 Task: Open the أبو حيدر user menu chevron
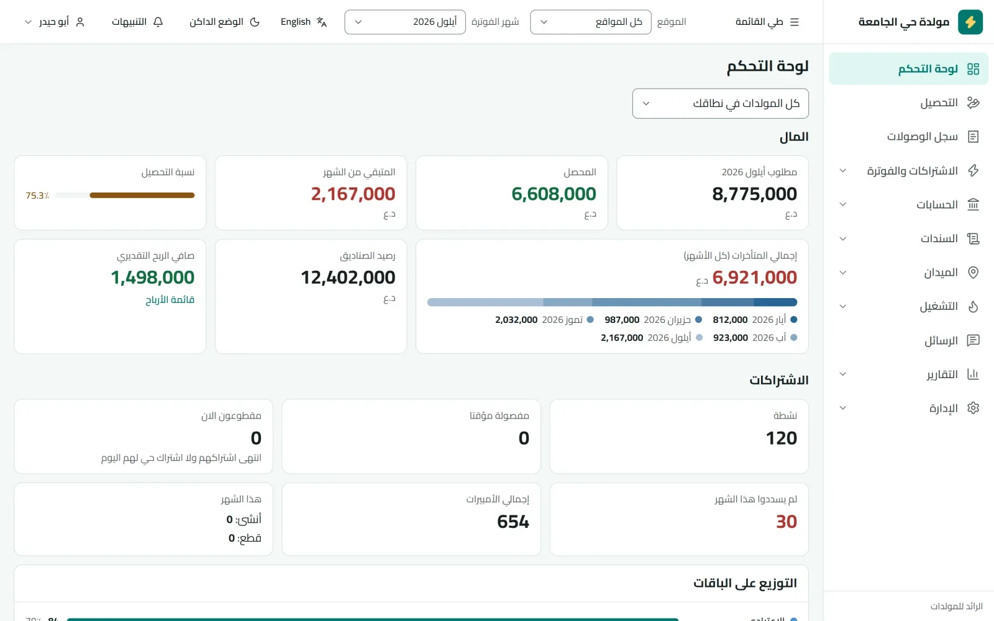[28, 22]
